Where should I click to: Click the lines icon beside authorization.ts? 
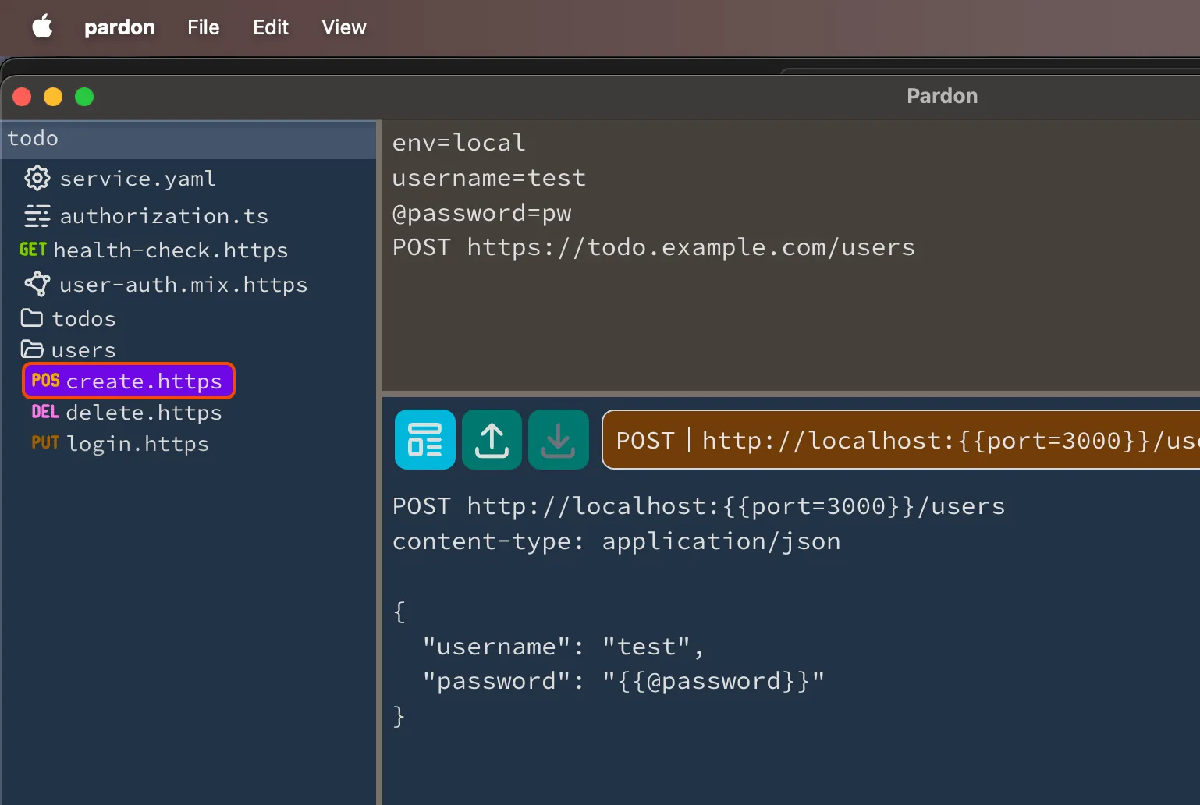[37, 216]
